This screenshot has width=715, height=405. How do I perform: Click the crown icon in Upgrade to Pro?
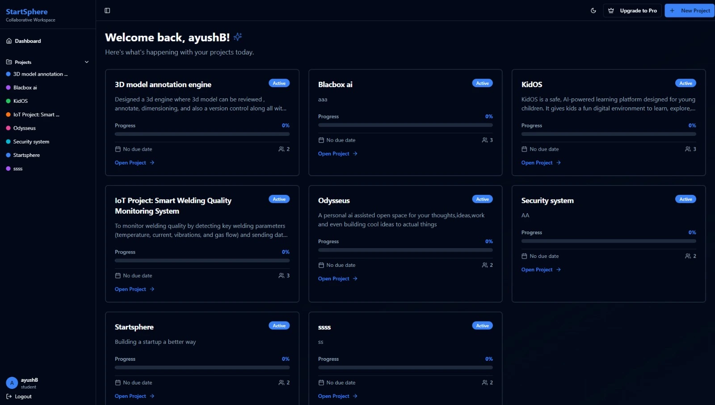[x=611, y=11]
